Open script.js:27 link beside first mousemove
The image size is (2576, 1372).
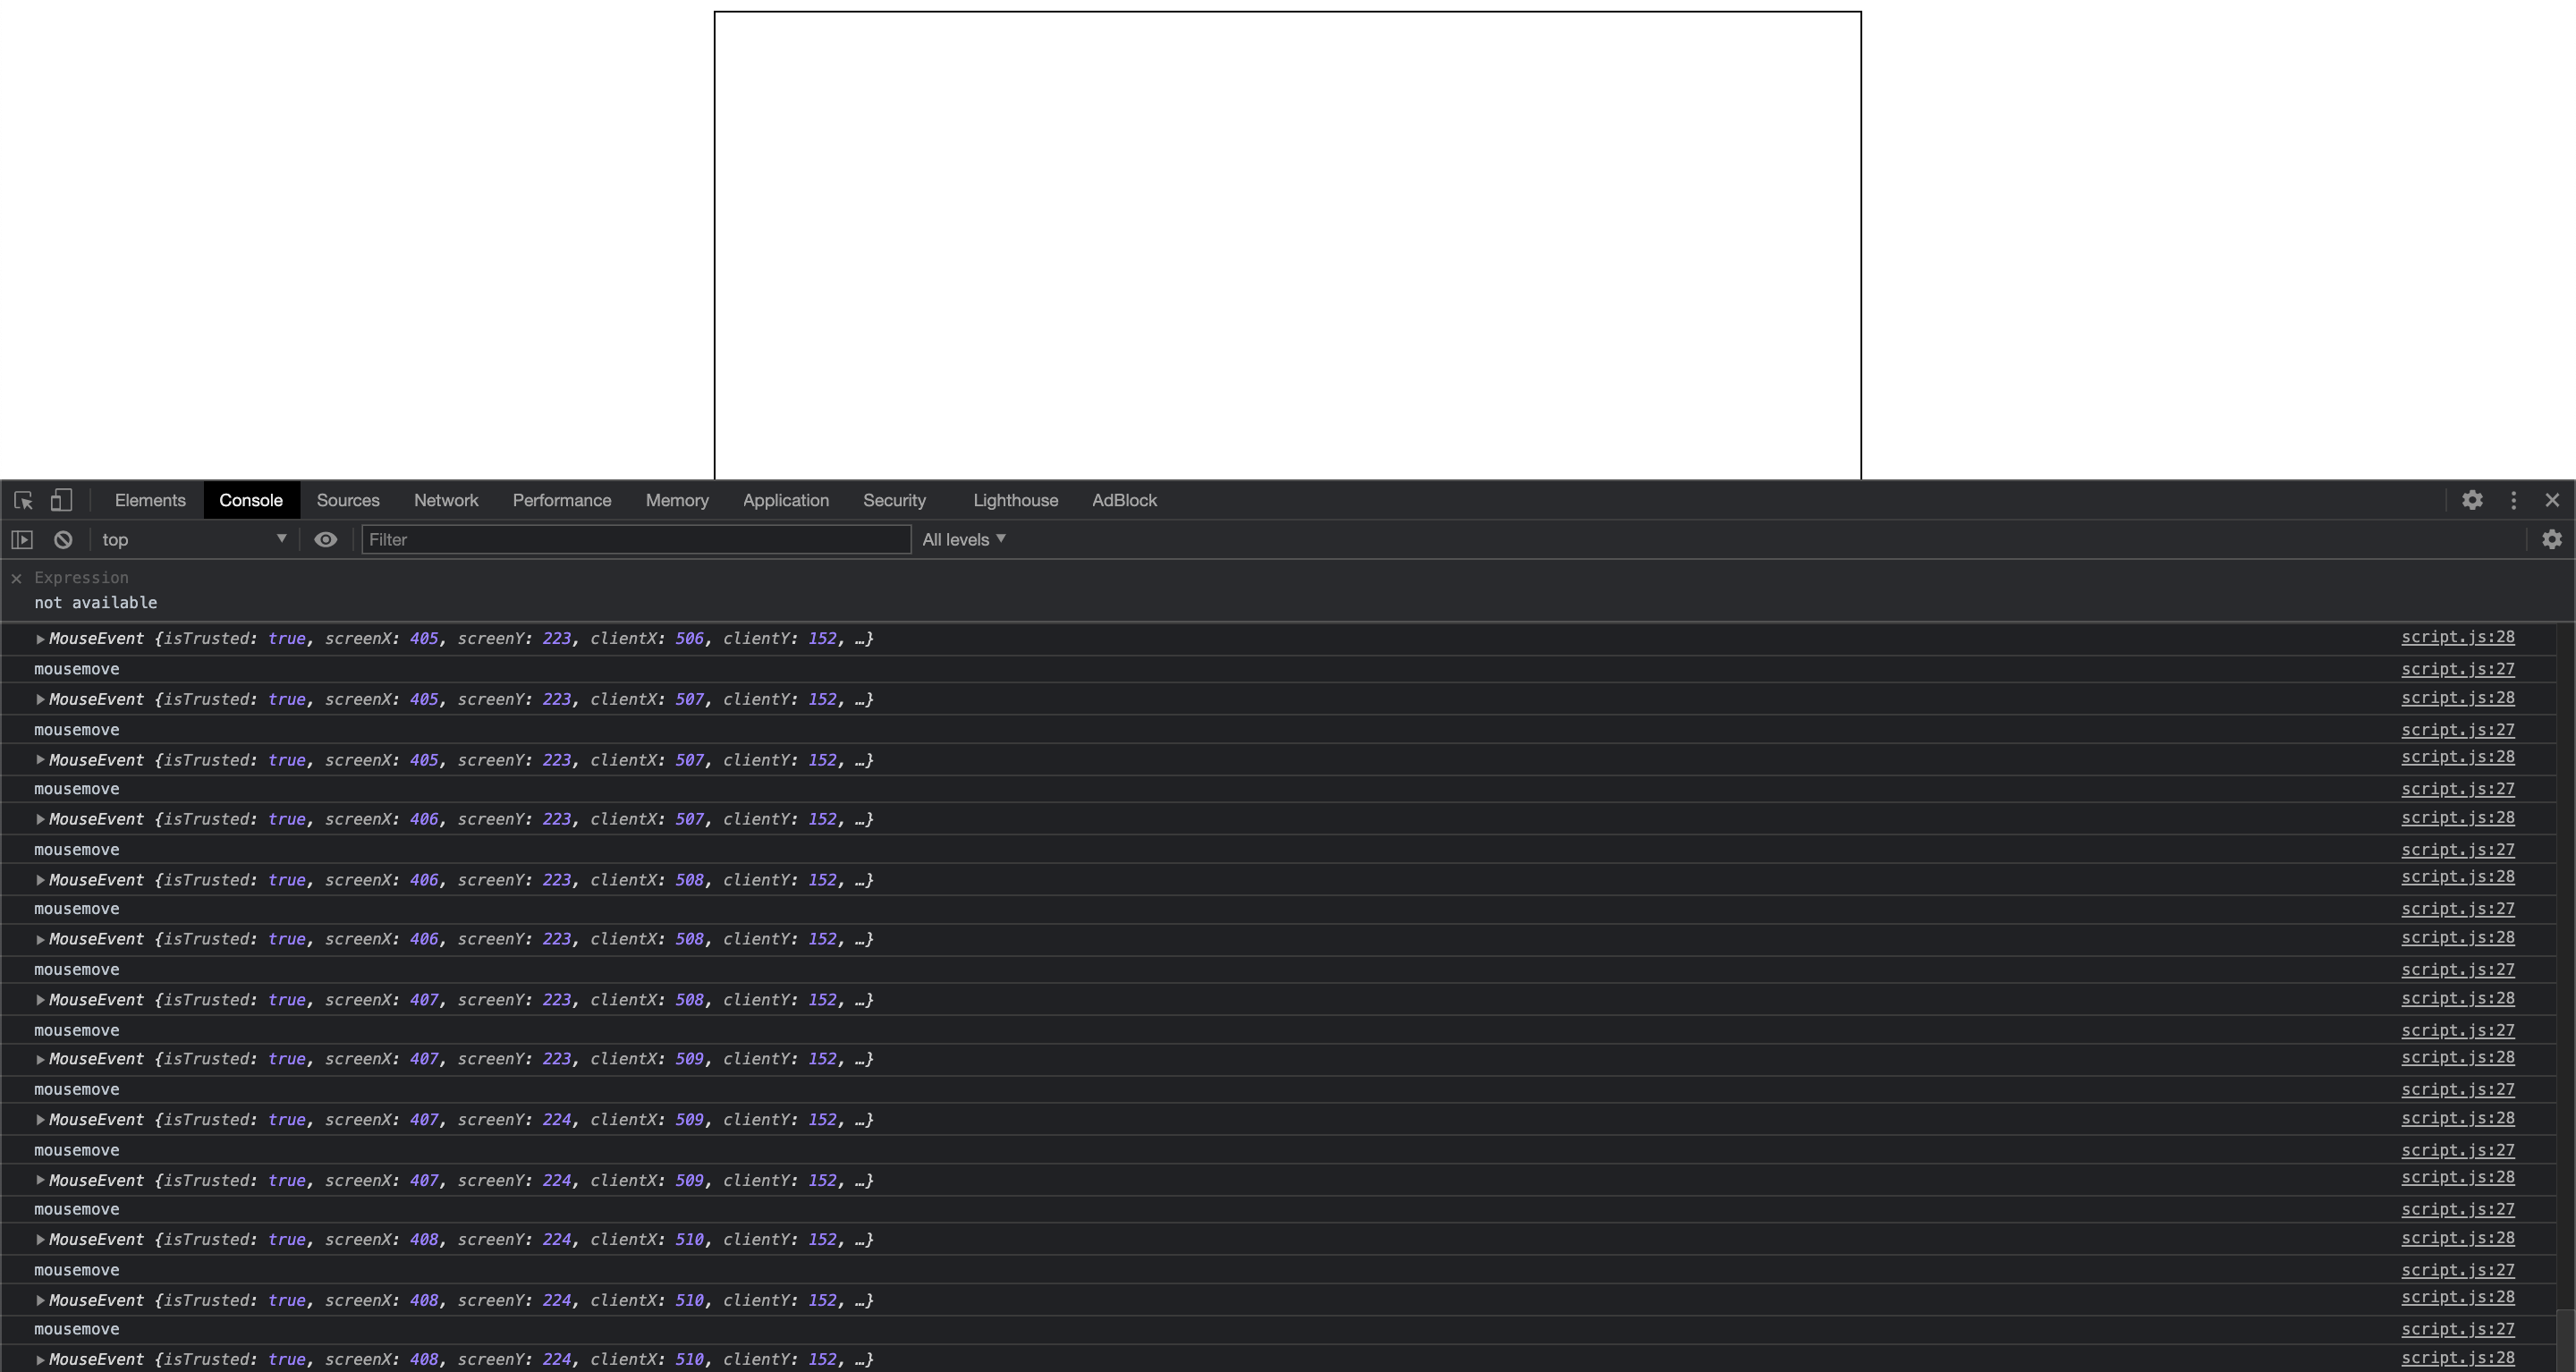2457,669
